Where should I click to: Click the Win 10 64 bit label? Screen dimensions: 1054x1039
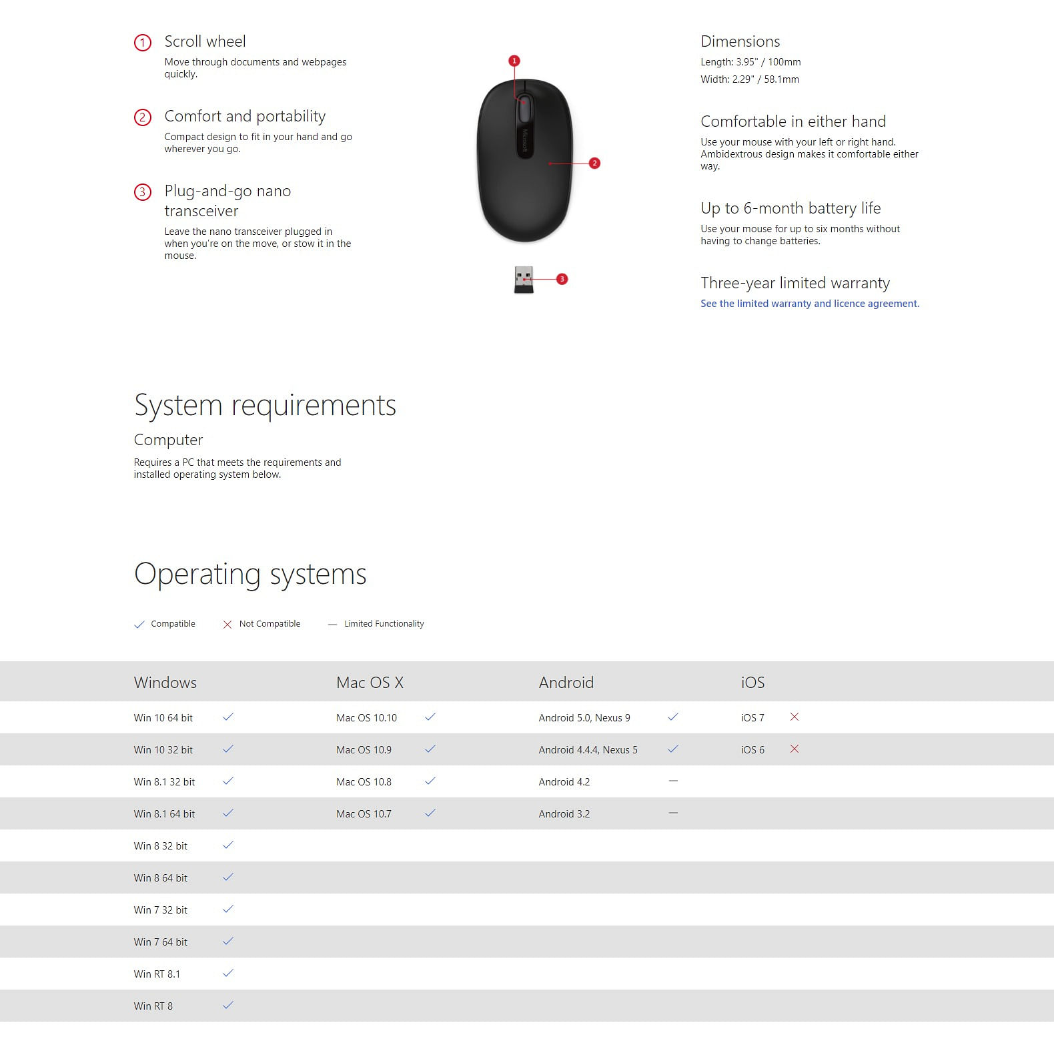point(163,718)
